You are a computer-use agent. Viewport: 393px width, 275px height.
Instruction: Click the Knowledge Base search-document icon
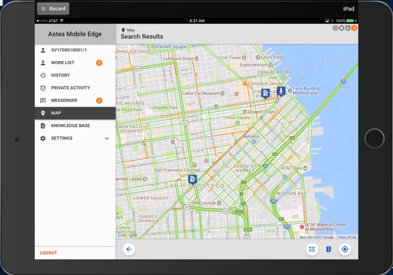click(43, 126)
